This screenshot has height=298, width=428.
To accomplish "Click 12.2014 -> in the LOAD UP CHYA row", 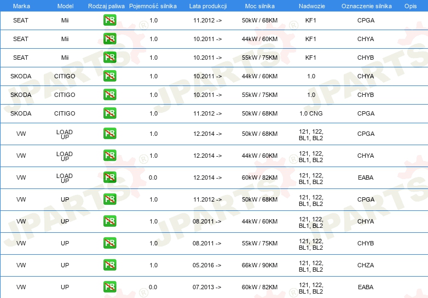I will (x=207, y=156).
